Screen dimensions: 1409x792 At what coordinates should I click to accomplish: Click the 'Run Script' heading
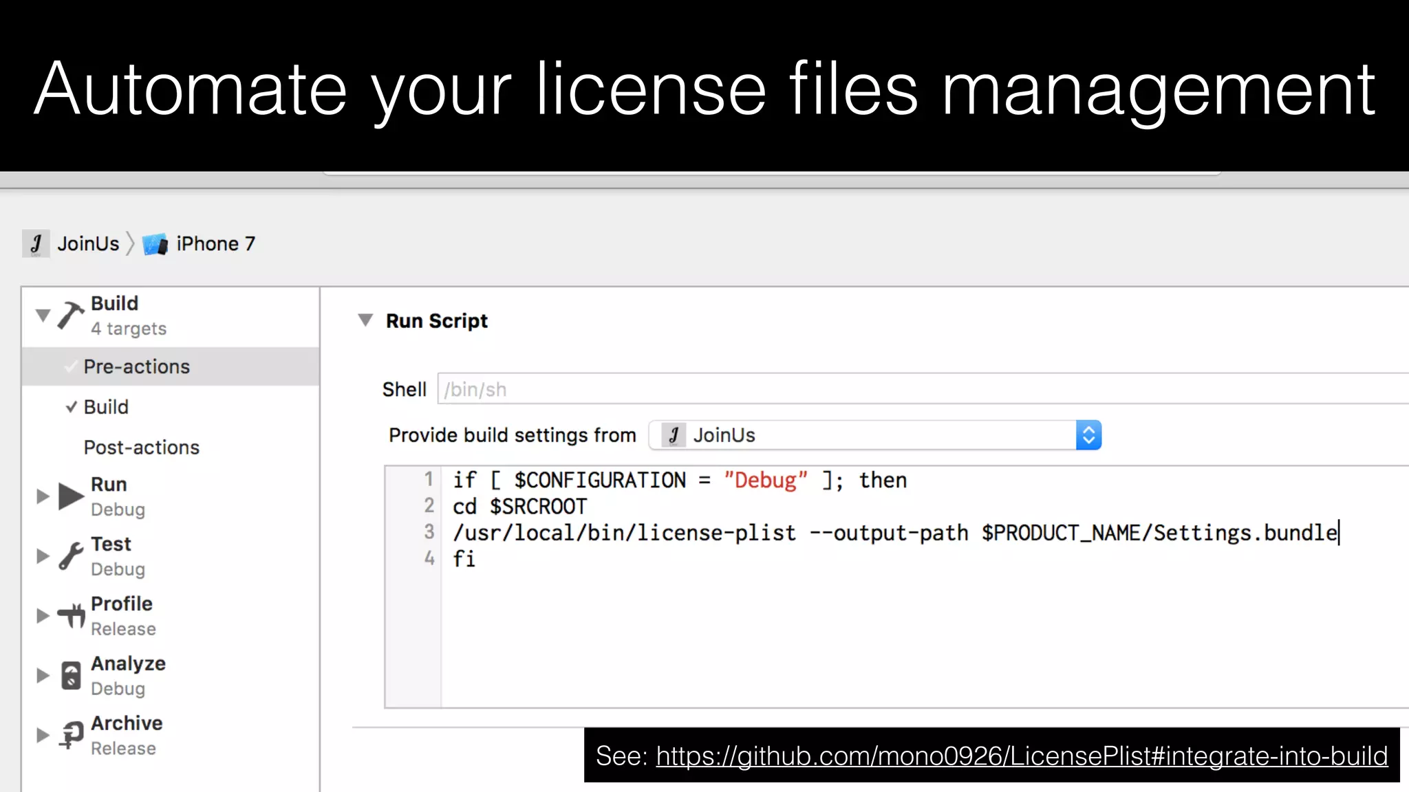[437, 320]
